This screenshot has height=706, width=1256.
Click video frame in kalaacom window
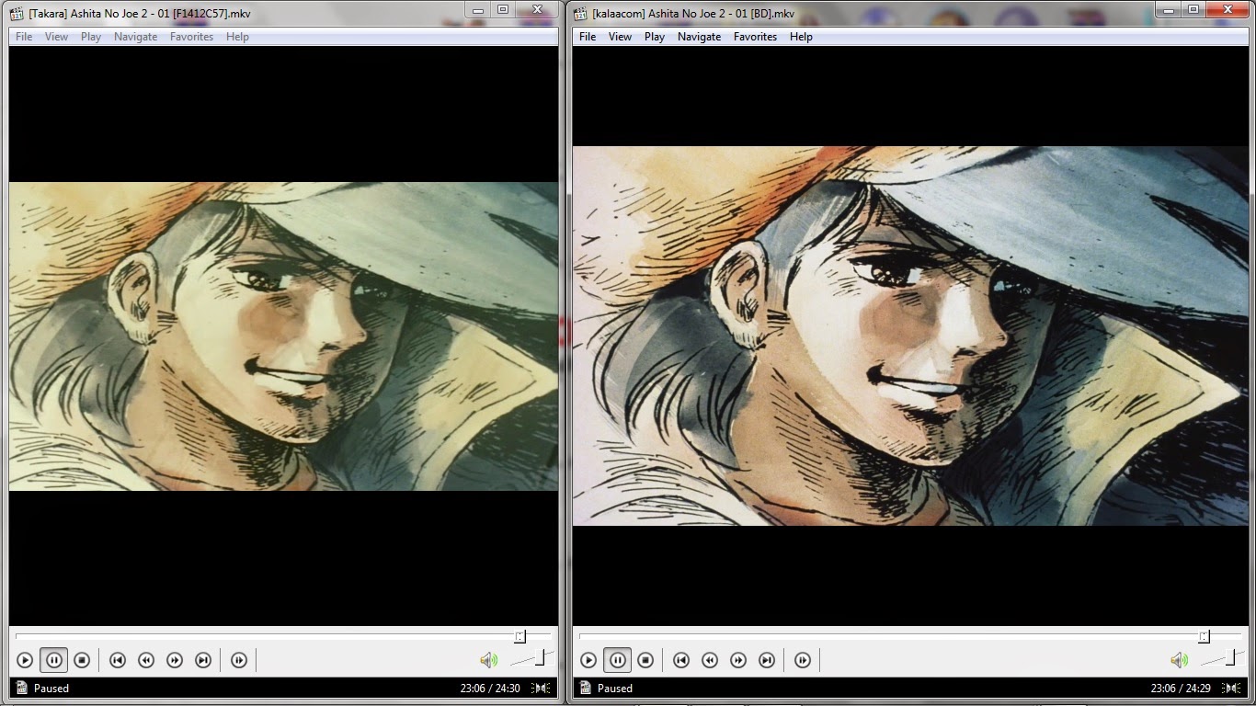click(x=910, y=336)
